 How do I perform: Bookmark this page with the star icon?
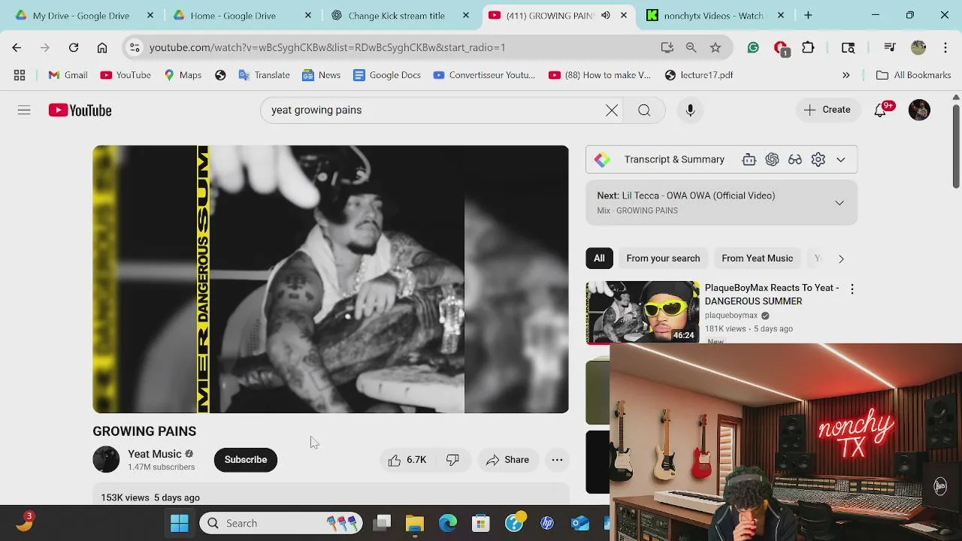click(715, 47)
